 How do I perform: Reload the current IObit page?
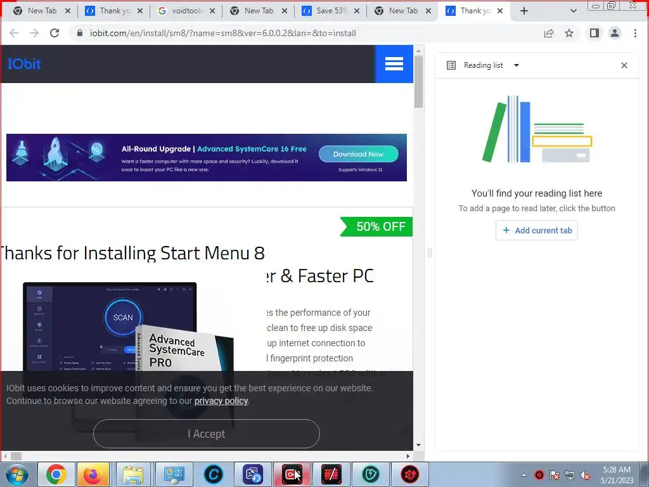pos(55,33)
